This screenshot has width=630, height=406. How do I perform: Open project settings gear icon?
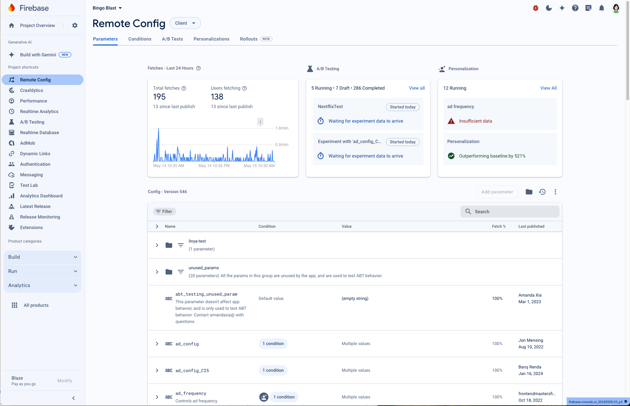click(75, 25)
